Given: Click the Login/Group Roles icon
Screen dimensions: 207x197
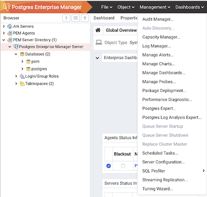Looking at the screenshot, I should point(22,76).
